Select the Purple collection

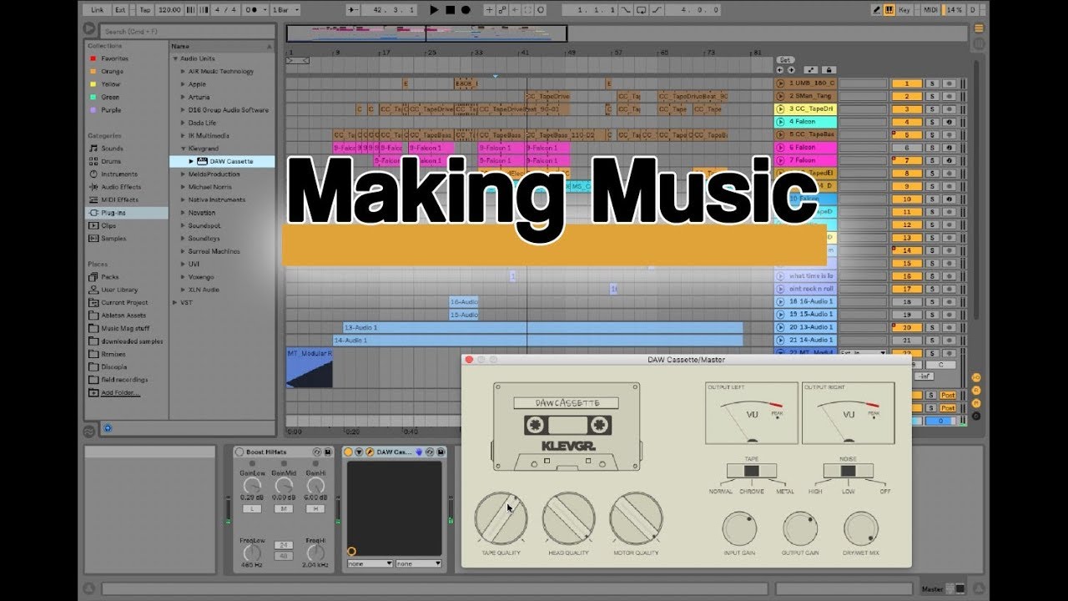[110, 110]
